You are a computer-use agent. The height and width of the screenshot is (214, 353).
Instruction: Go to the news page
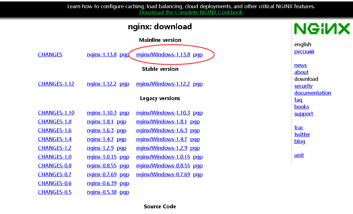pos(301,65)
